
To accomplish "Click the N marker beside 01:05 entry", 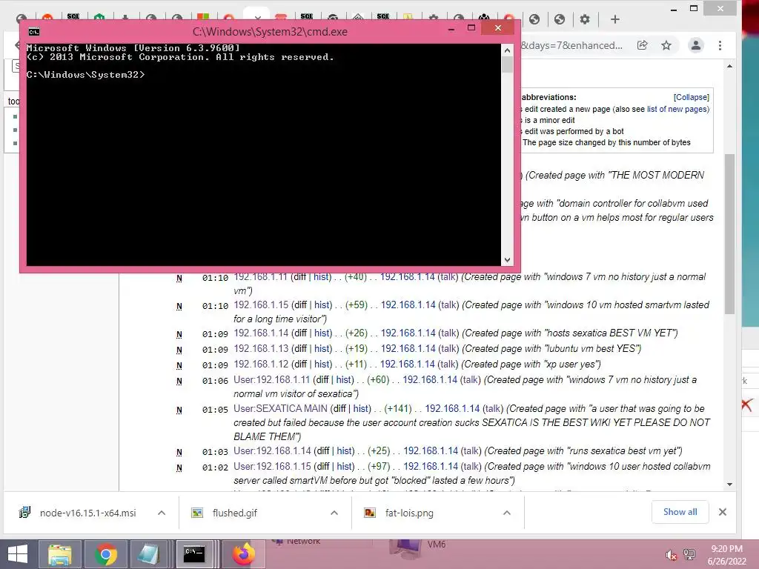I will (179, 410).
